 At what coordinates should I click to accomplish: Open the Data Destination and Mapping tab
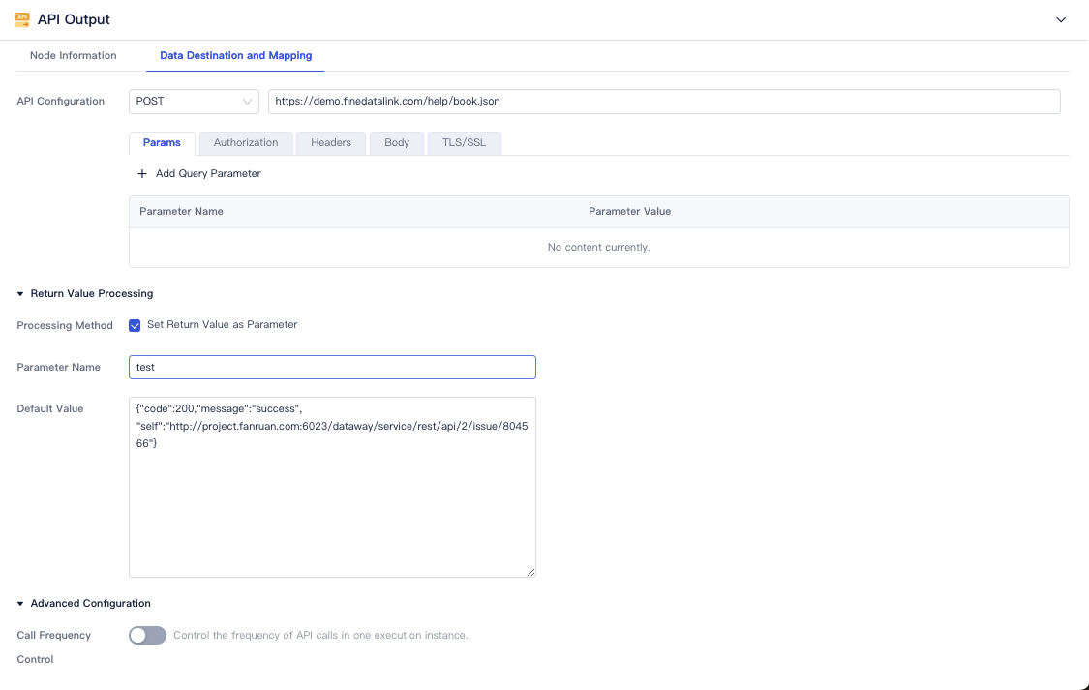[234, 55]
